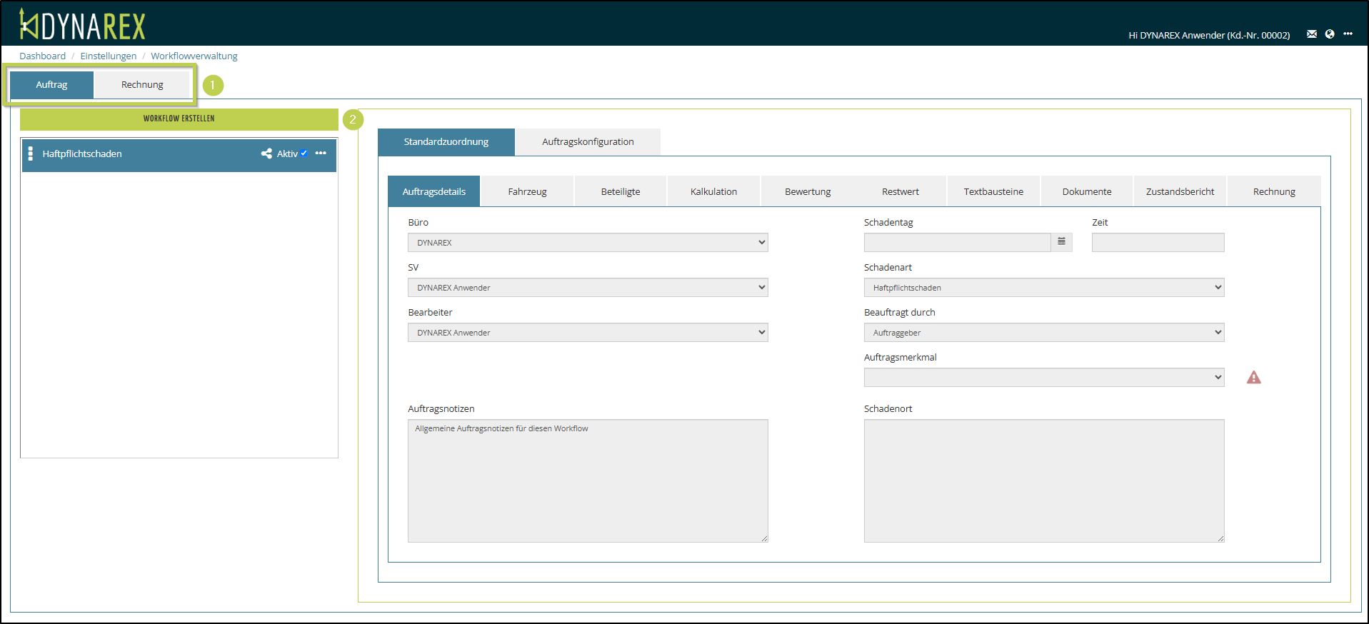Expand the Büro dropdown
This screenshot has height=624, width=1369.
pos(587,243)
